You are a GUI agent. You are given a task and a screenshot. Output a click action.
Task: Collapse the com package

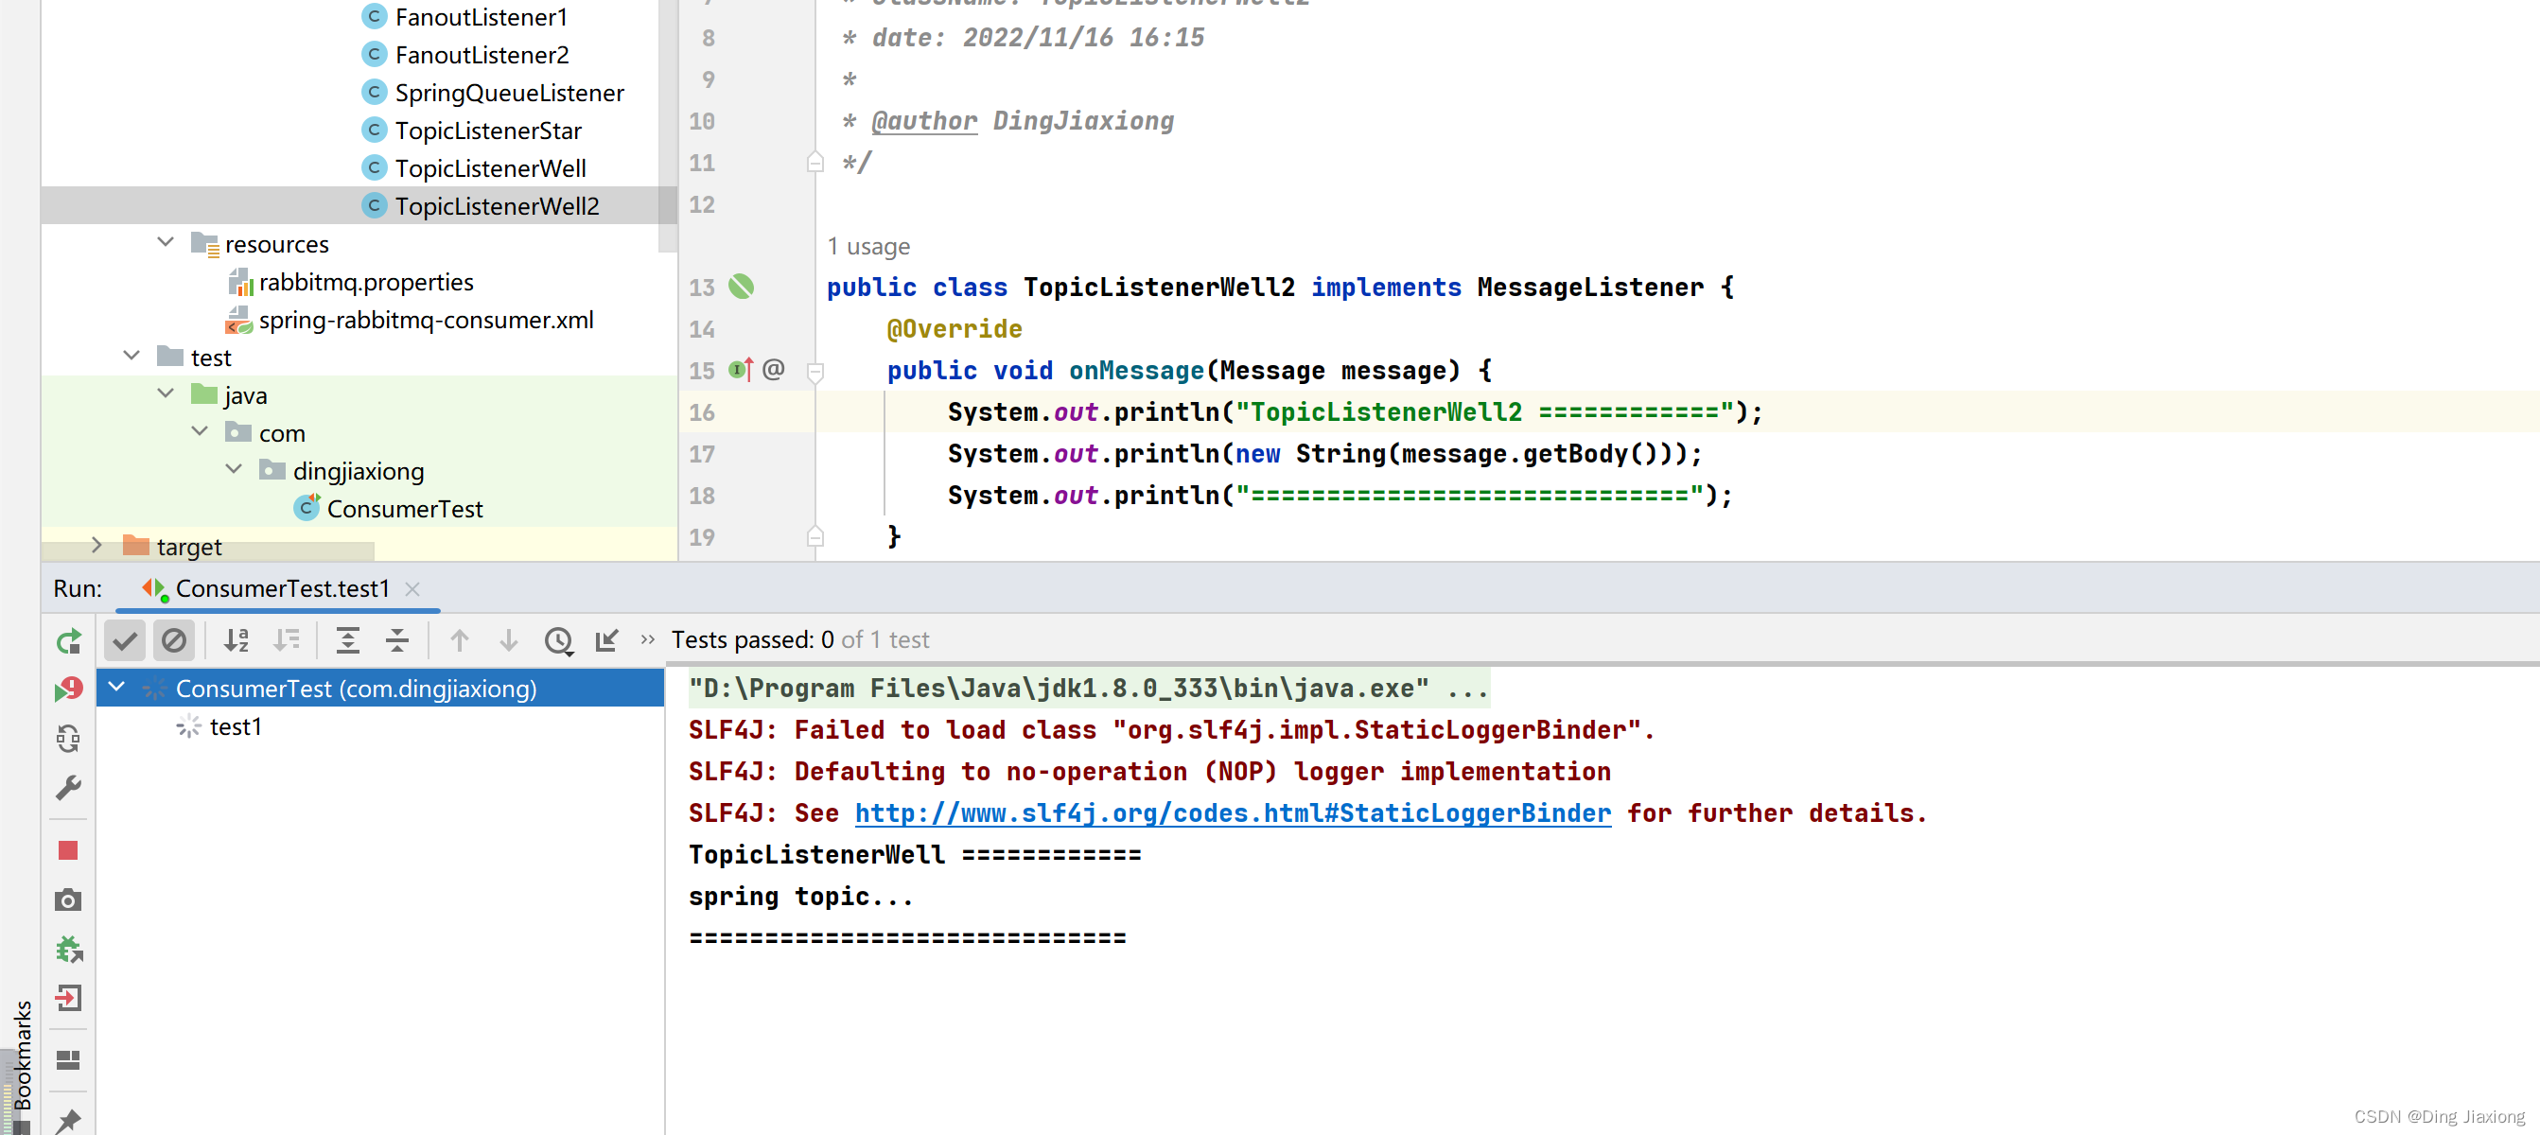(x=200, y=432)
